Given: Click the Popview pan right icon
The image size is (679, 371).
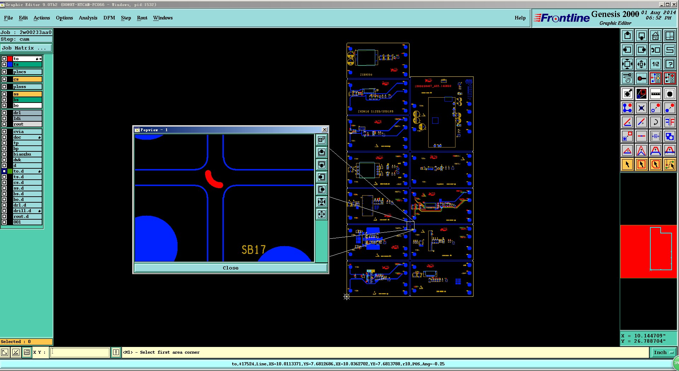Looking at the screenshot, I should pyautogui.click(x=321, y=190).
